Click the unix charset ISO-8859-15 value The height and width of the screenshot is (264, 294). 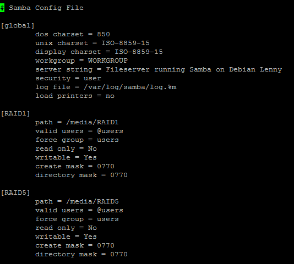coord(126,43)
